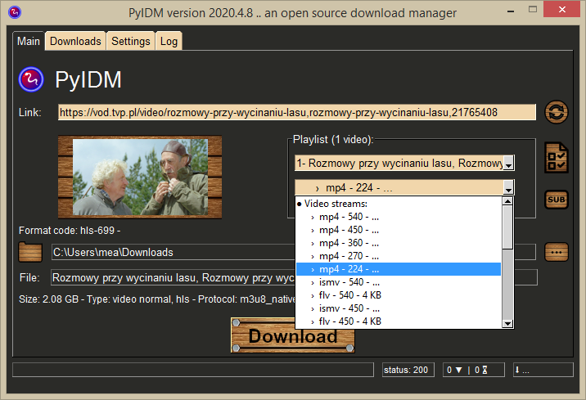Click the SUB subtitles button

(x=556, y=200)
